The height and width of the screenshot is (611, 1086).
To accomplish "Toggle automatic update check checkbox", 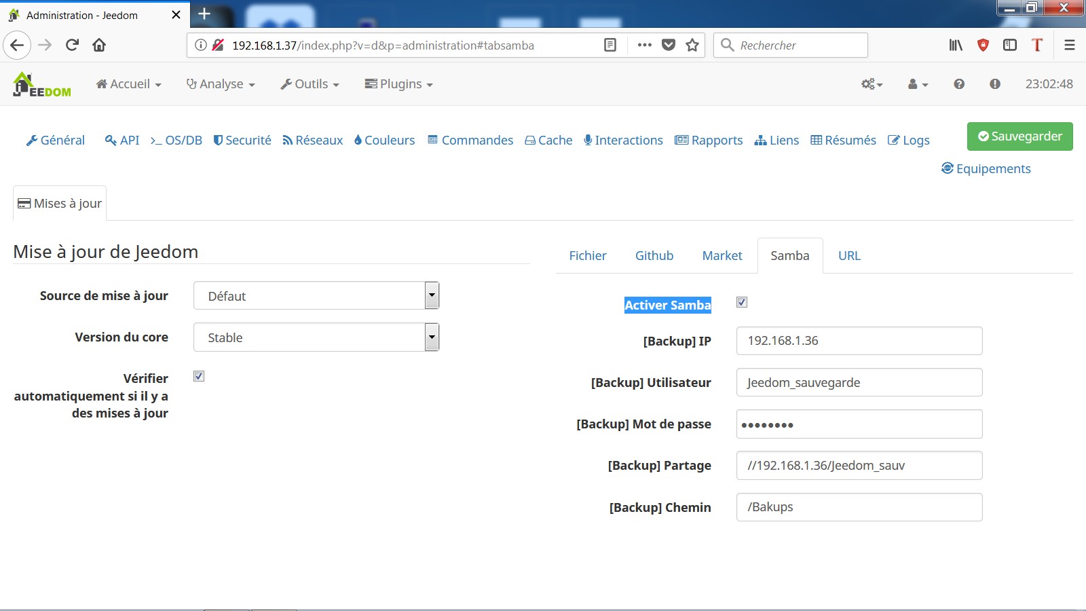I will (199, 376).
